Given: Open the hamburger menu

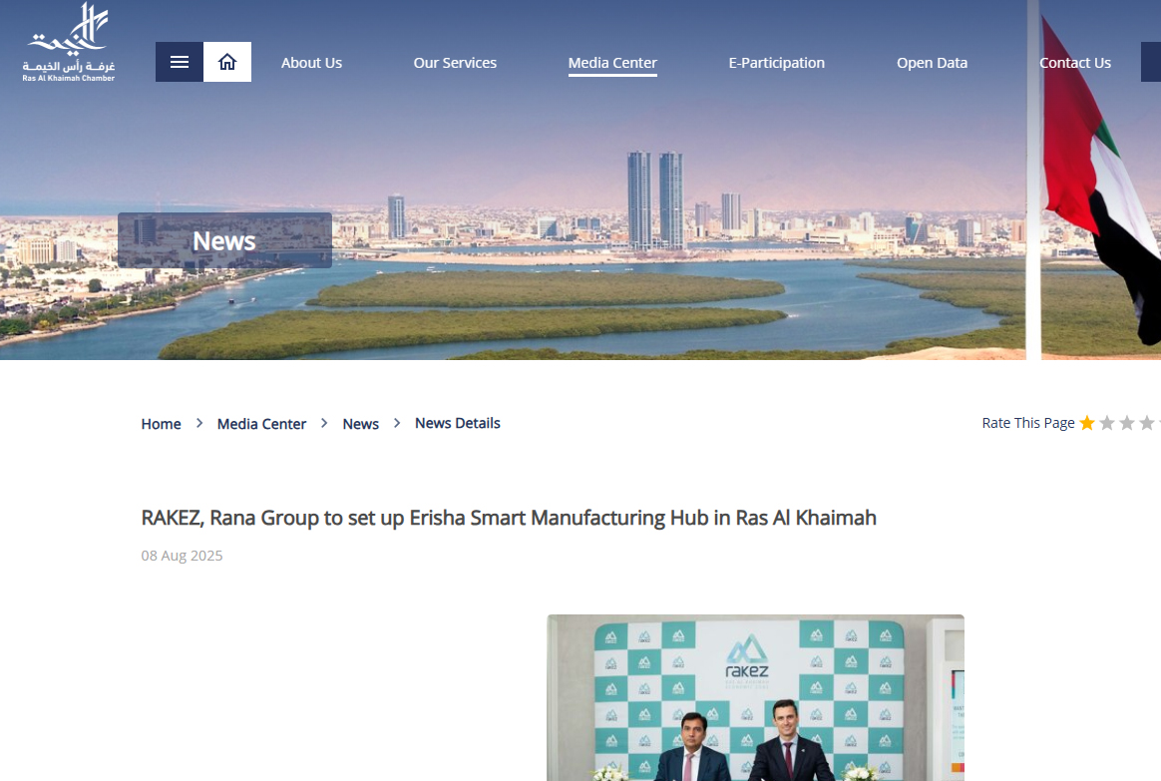Looking at the screenshot, I should (180, 62).
